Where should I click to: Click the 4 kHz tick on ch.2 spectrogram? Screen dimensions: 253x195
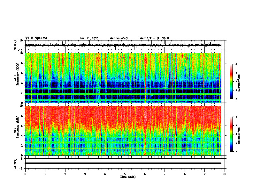point(22,136)
